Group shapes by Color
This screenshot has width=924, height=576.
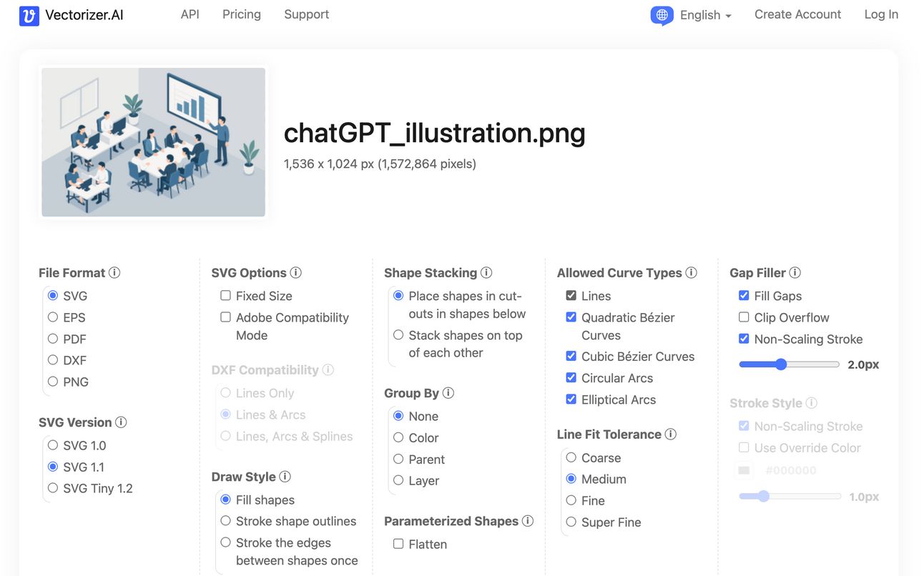click(398, 437)
